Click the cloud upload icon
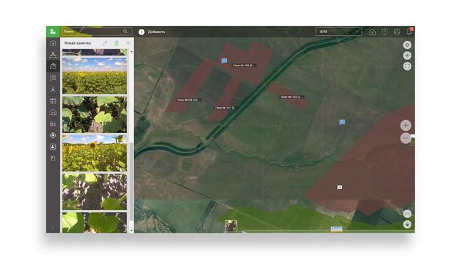Screen dimensions: 461x259 pyautogui.click(x=372, y=32)
